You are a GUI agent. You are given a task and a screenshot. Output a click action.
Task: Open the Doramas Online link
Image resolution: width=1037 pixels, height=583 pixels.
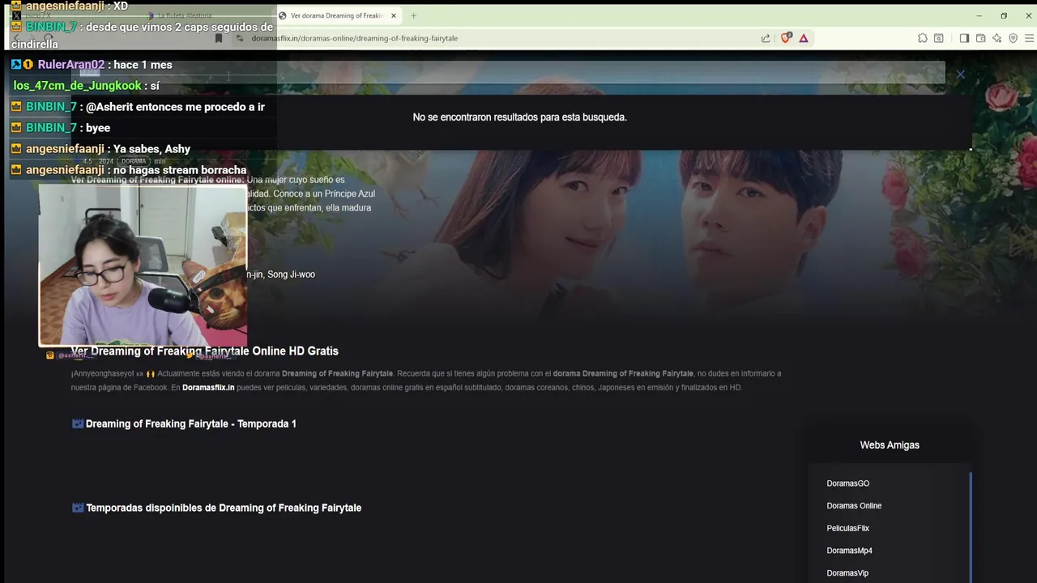(x=854, y=506)
